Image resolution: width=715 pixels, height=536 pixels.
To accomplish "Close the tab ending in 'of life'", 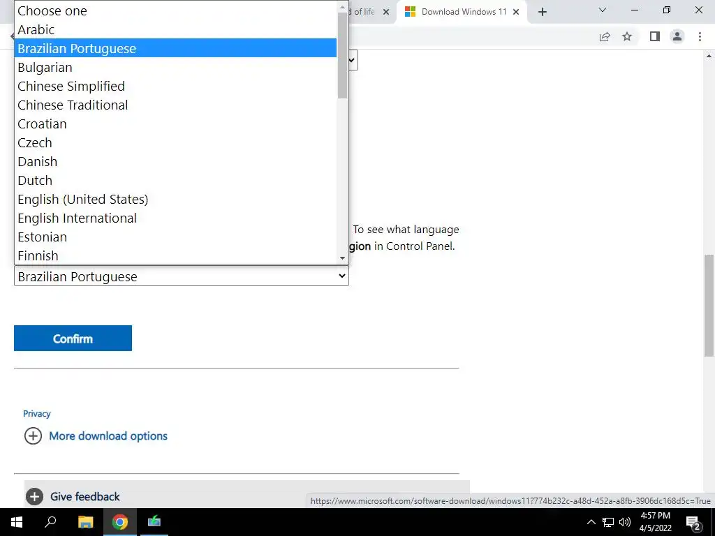I will [385, 12].
